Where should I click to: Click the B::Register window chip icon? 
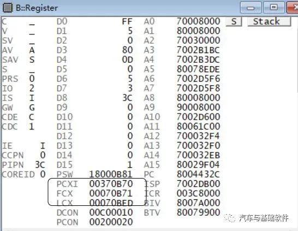click(8, 8)
